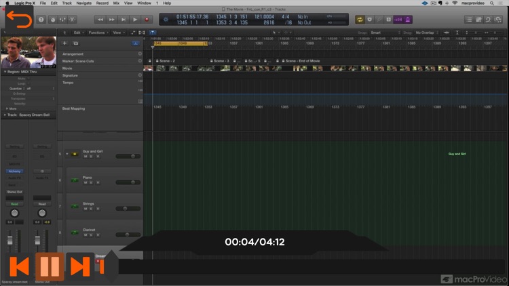This screenshot has width=509, height=286.
Task: Open the Mix menu in menu bar
Action: (x=117, y=3)
